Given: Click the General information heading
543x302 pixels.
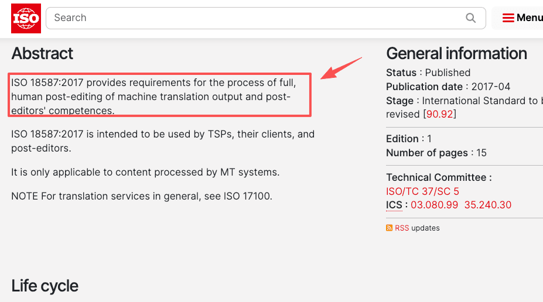Looking at the screenshot, I should coord(456,54).
